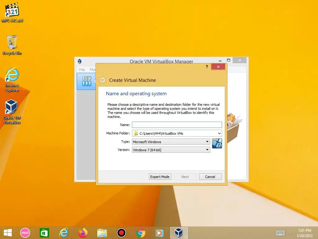
Task: Click the VirtualBox taskbar icon
Action: (179, 233)
